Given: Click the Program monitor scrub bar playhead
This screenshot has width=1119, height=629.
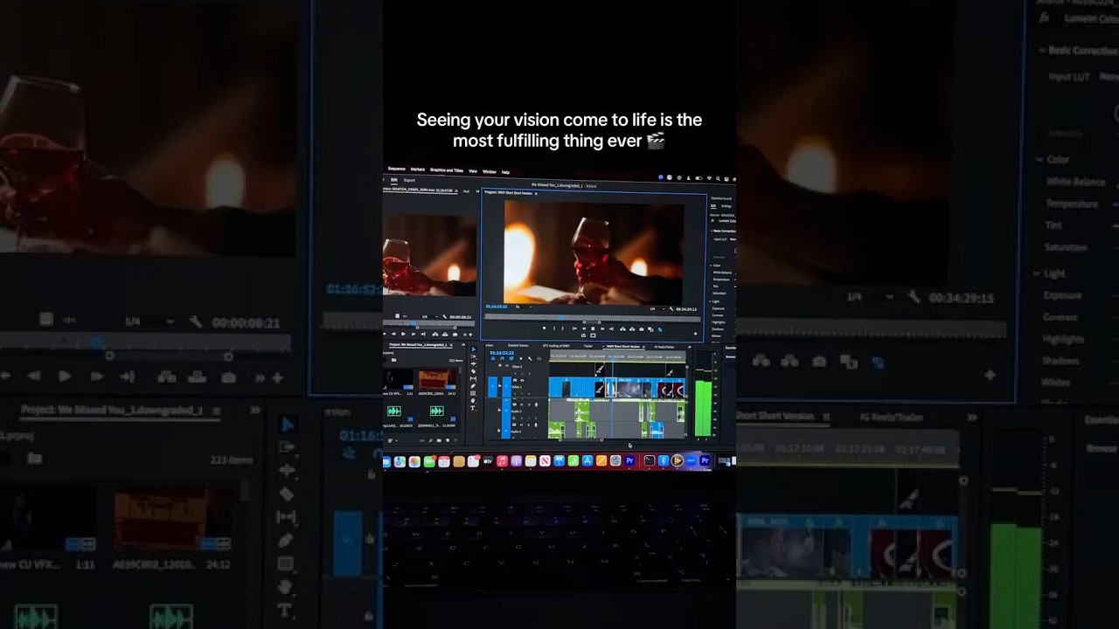Looking at the screenshot, I should coord(560,318).
